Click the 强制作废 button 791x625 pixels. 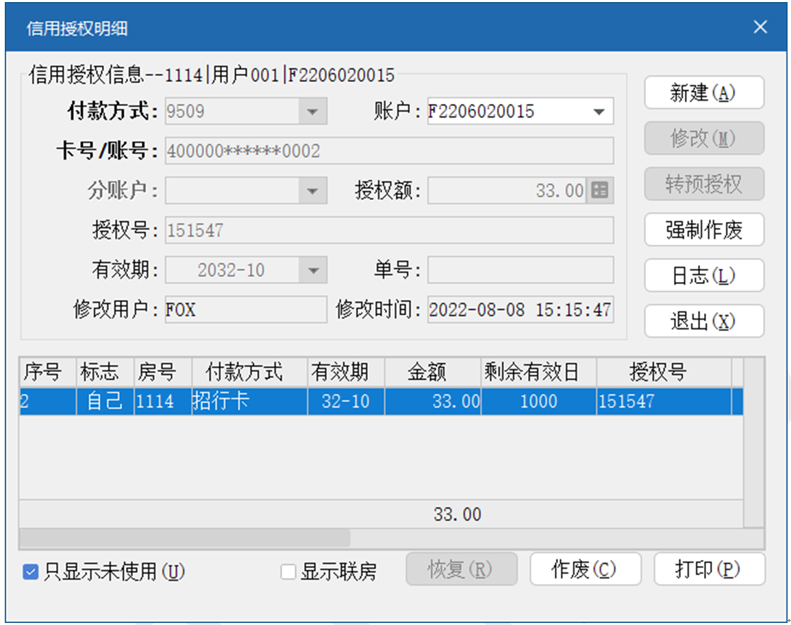(704, 229)
